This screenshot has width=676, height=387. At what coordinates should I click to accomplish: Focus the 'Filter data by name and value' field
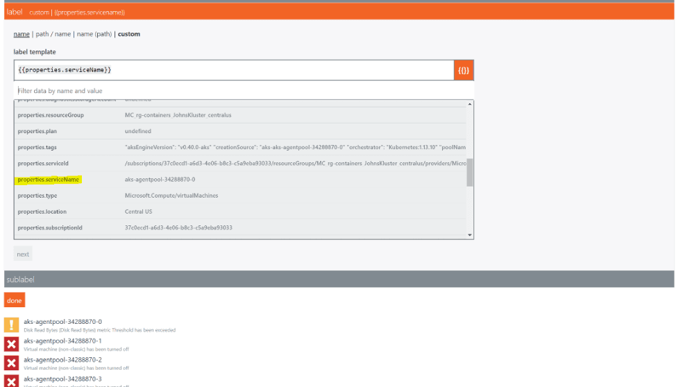[244, 91]
